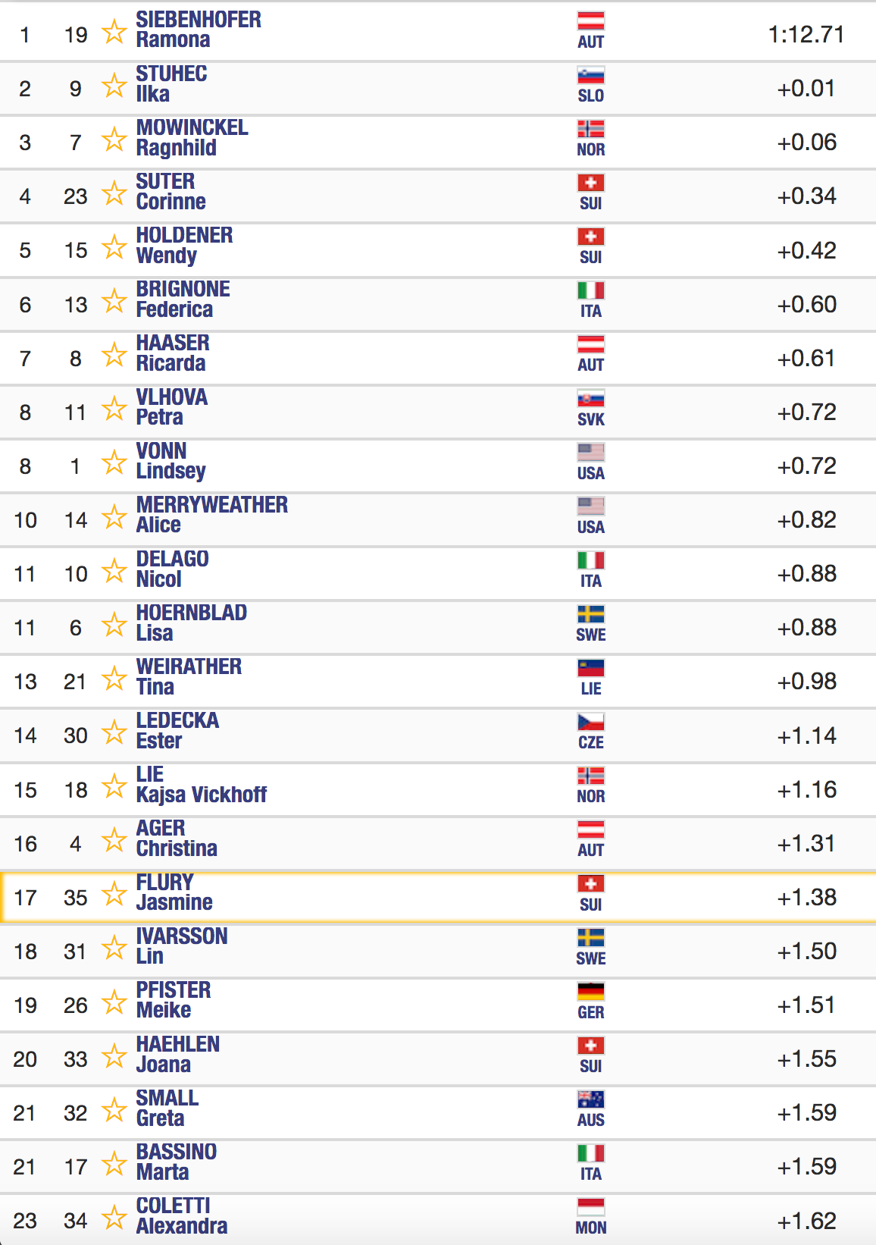
Task: Click the Austria flag beside Siebenhofer
Action: 591,20
